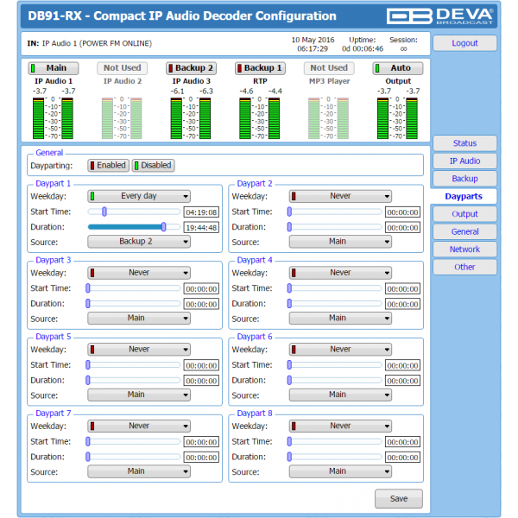Click the Output level meter
Screen dimensions: 518x518
[397, 118]
